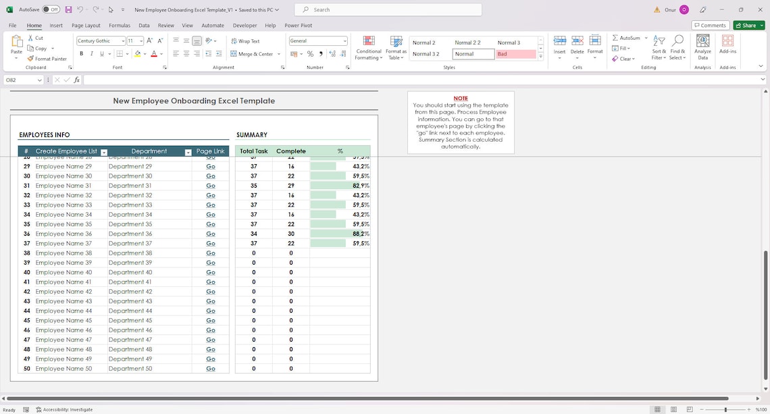Open the Number Format dropdown showing General
Screen dimensions: 770x414
344,41
